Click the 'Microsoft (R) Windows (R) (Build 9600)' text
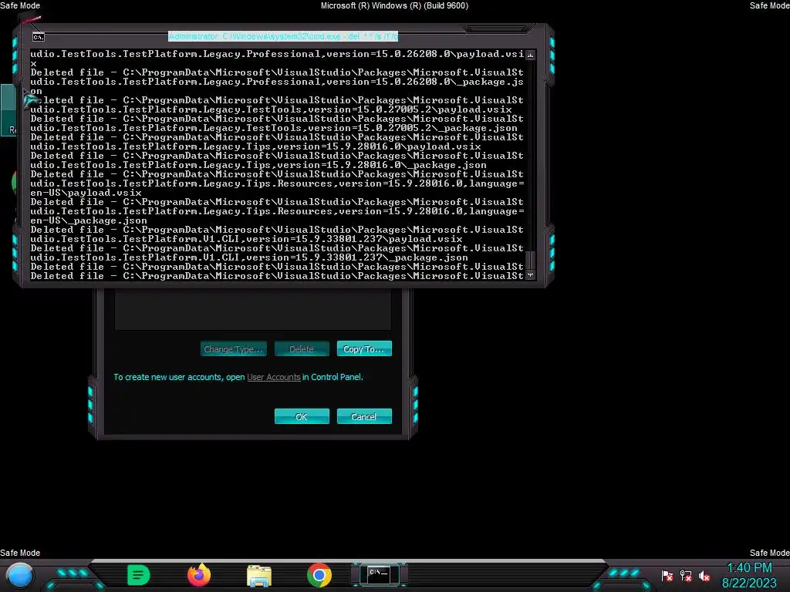Image resolution: width=790 pixels, height=592 pixels. pos(394,5)
